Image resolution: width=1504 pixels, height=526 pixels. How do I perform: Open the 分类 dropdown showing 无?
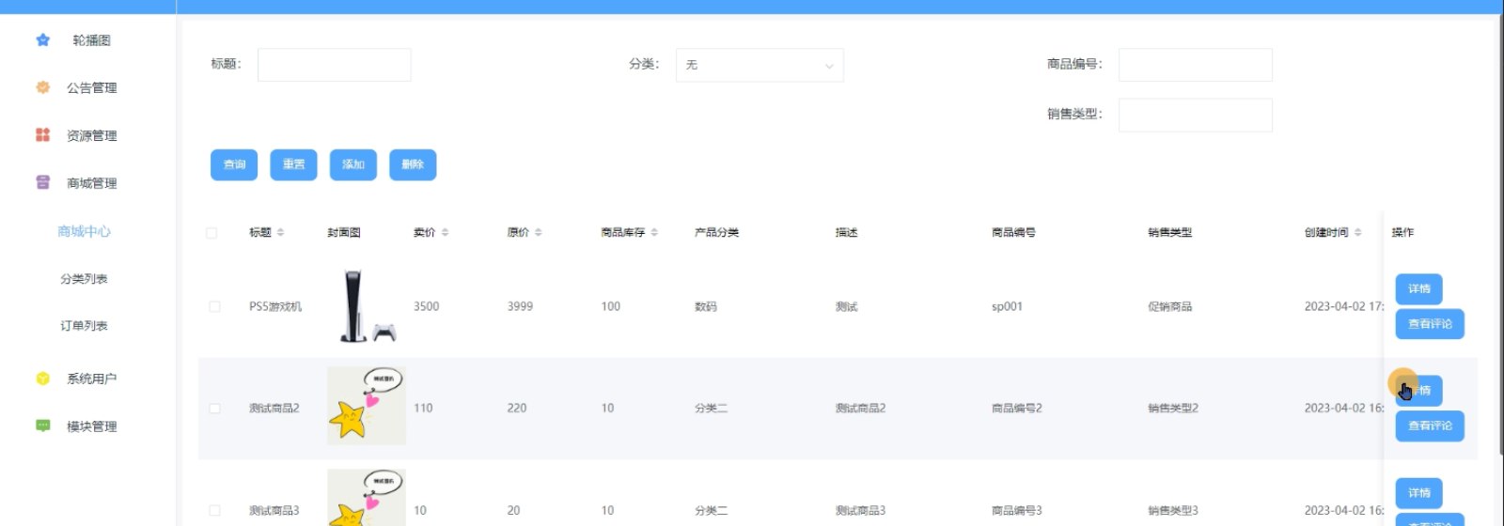click(760, 65)
